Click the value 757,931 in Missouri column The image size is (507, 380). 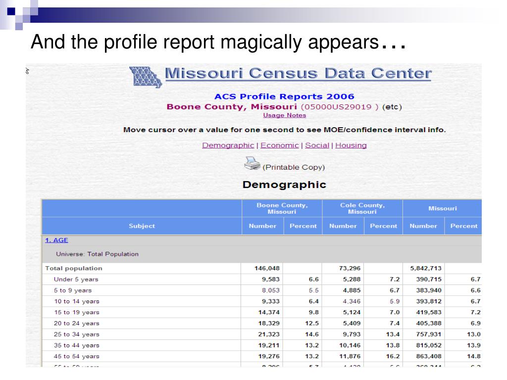pyautogui.click(x=429, y=334)
